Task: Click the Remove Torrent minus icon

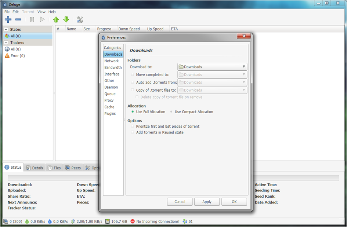Action: pos(18,19)
